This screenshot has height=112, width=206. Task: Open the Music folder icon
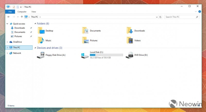(41, 40)
